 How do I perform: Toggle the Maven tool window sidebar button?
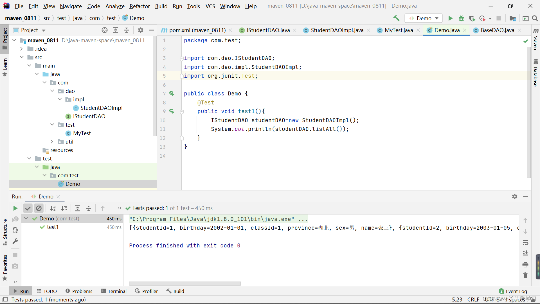coord(536,39)
